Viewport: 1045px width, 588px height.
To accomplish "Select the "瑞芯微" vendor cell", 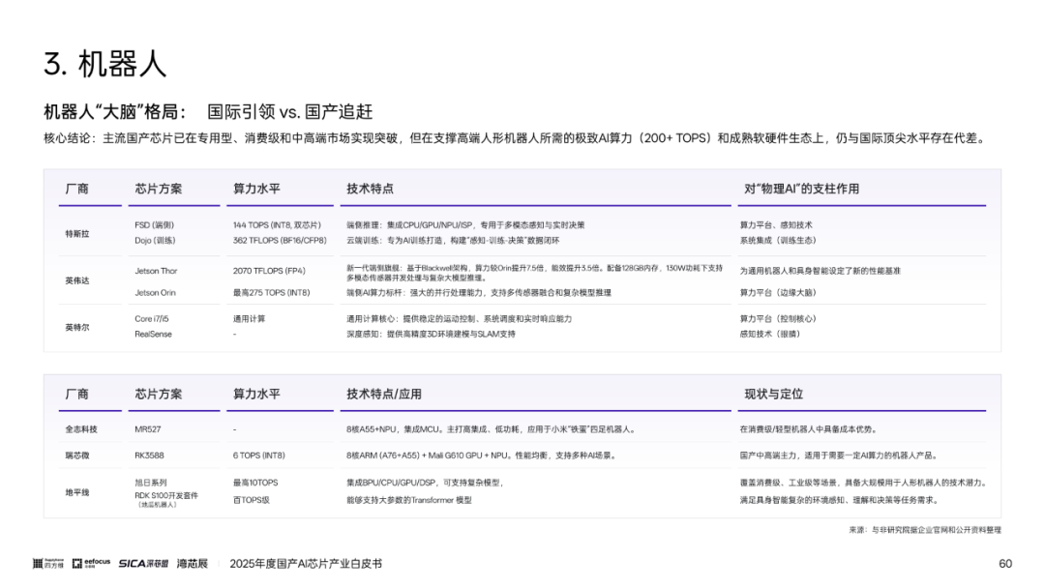I will (x=77, y=456).
